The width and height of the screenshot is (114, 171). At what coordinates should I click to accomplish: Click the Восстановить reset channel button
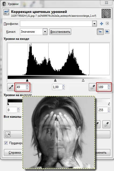point(60,32)
